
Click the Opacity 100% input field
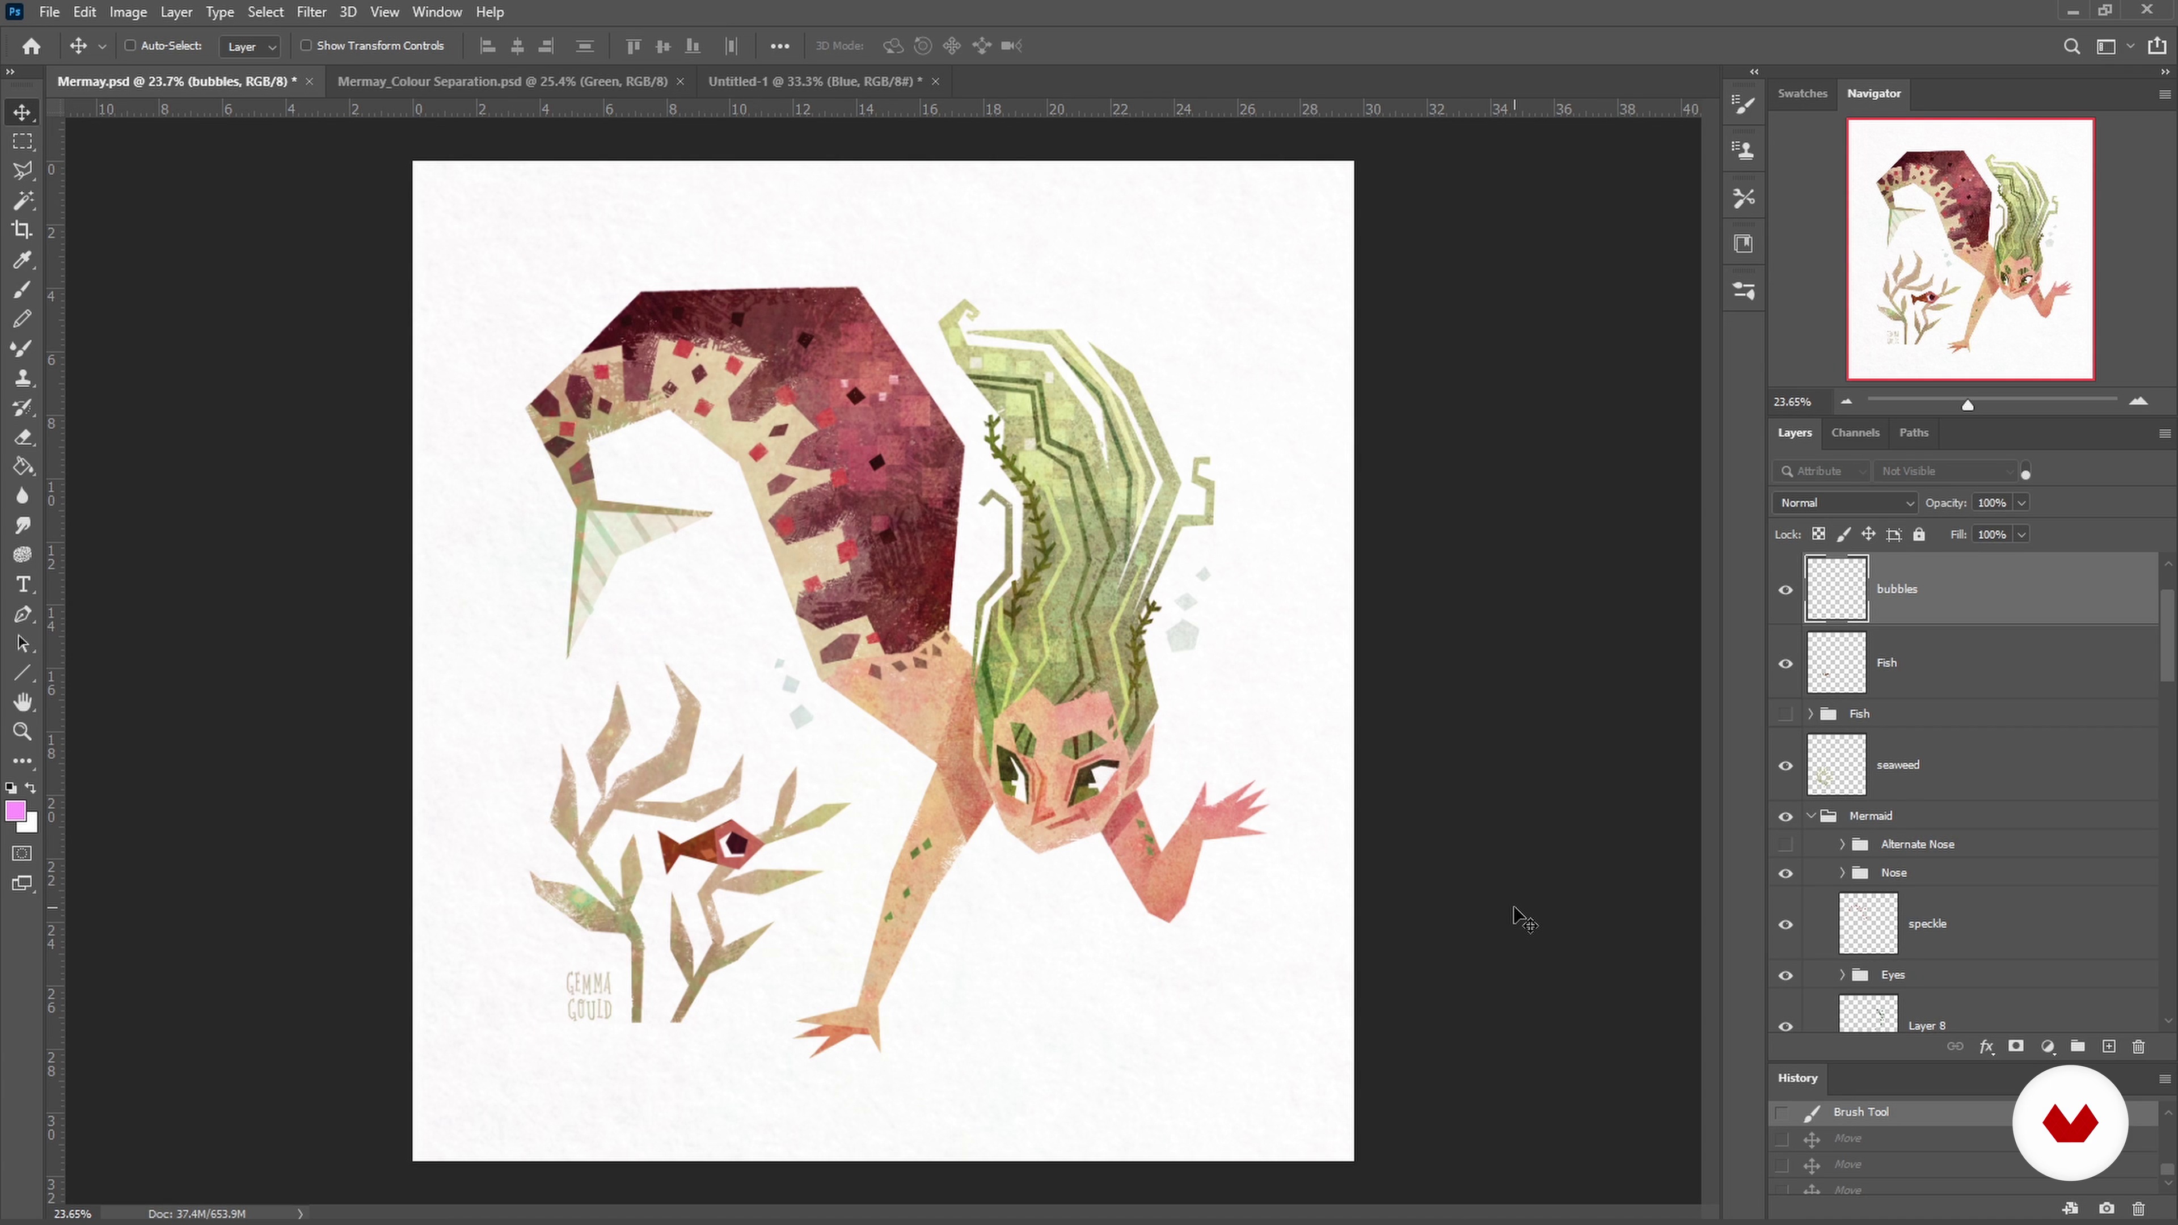[1991, 503]
